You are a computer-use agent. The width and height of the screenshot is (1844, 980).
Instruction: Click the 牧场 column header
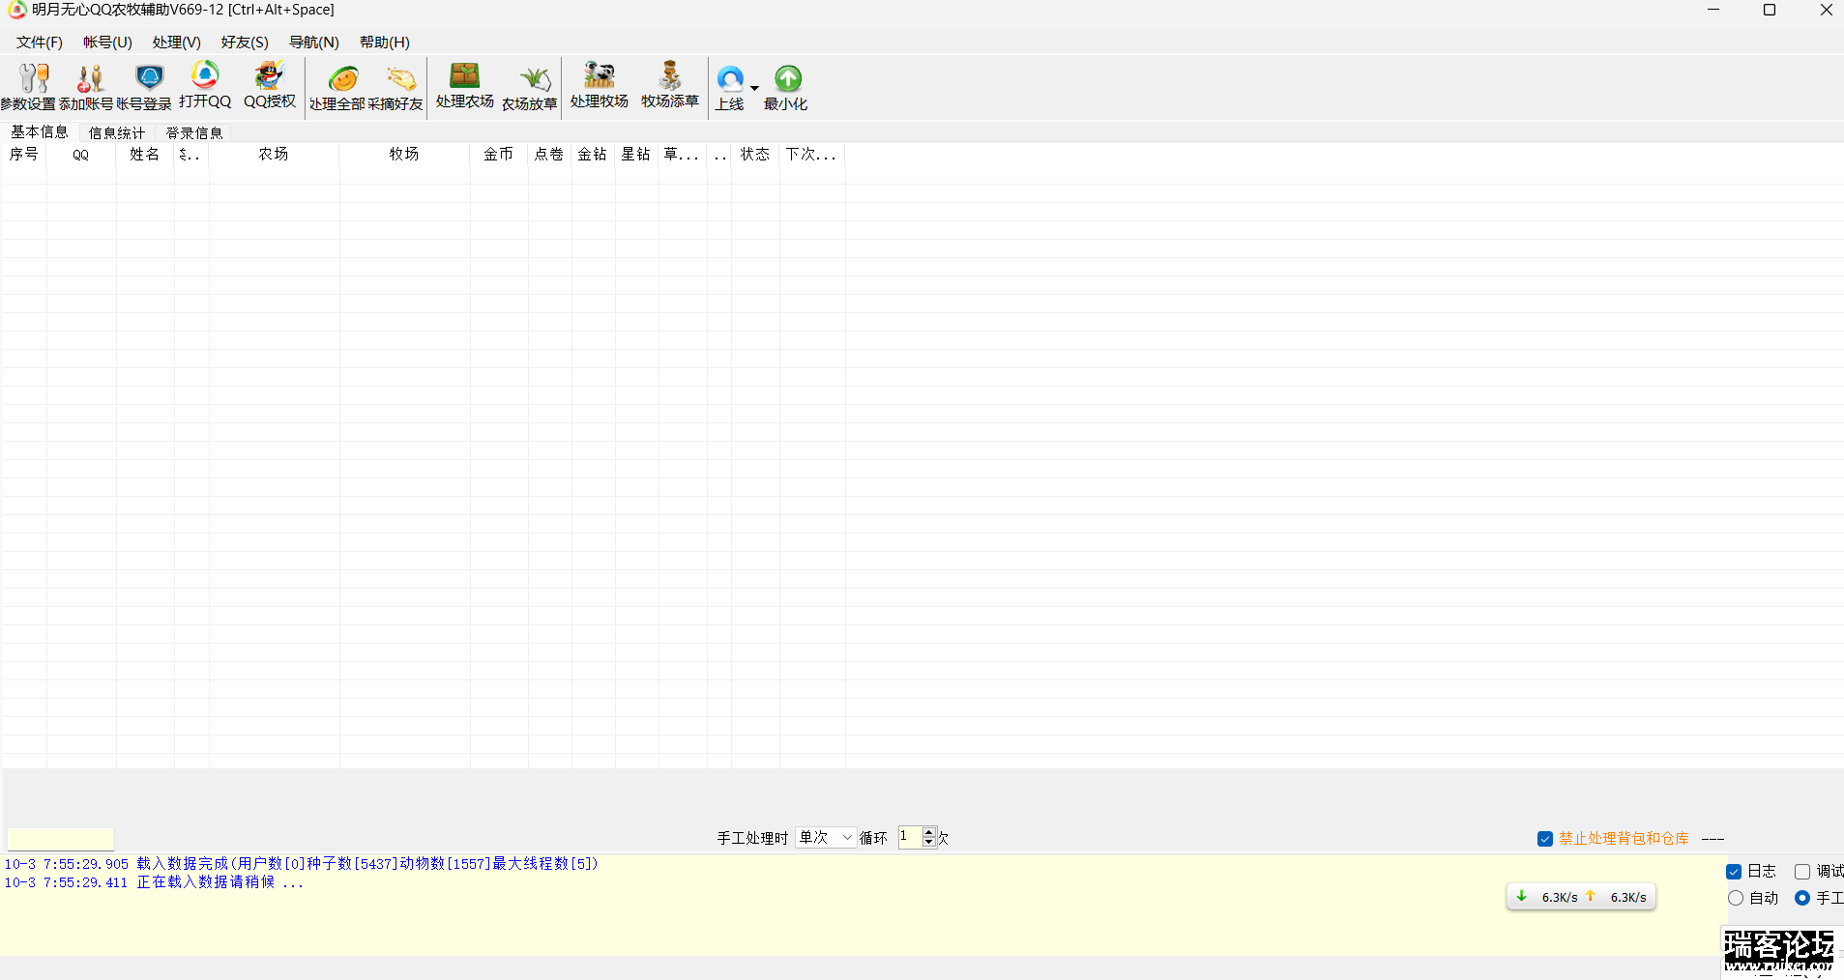pyautogui.click(x=404, y=155)
